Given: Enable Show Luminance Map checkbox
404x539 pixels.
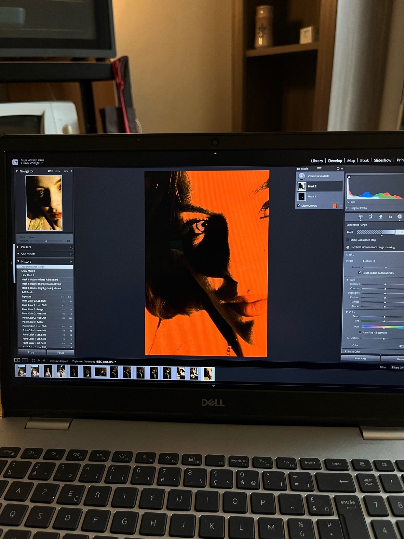Looking at the screenshot, I should tap(348, 240).
